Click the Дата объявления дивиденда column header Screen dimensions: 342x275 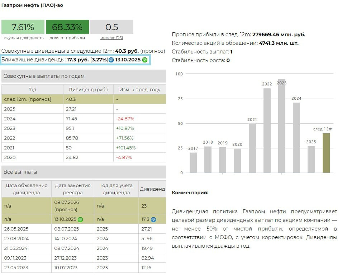pyautogui.click(x=26, y=189)
